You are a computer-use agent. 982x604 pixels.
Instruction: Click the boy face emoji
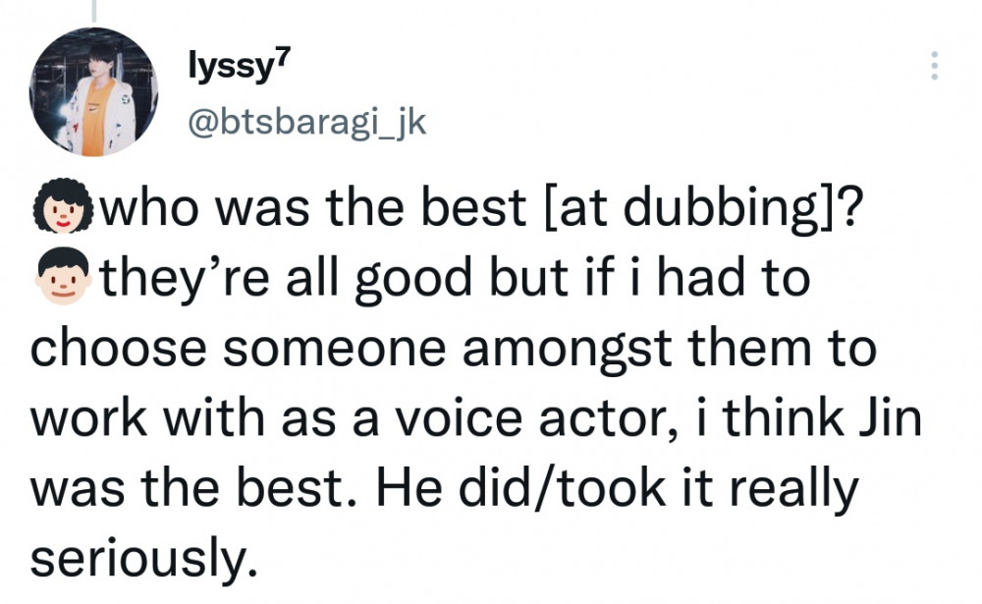63,276
